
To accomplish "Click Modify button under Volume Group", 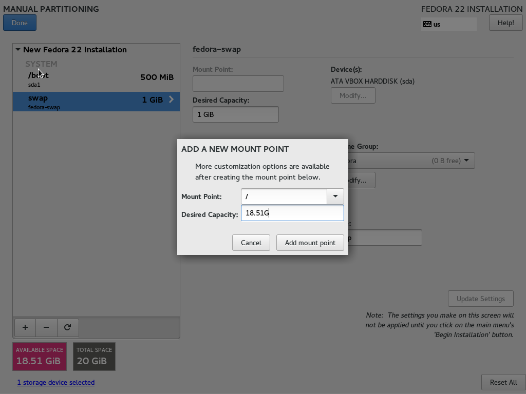I will point(362,180).
